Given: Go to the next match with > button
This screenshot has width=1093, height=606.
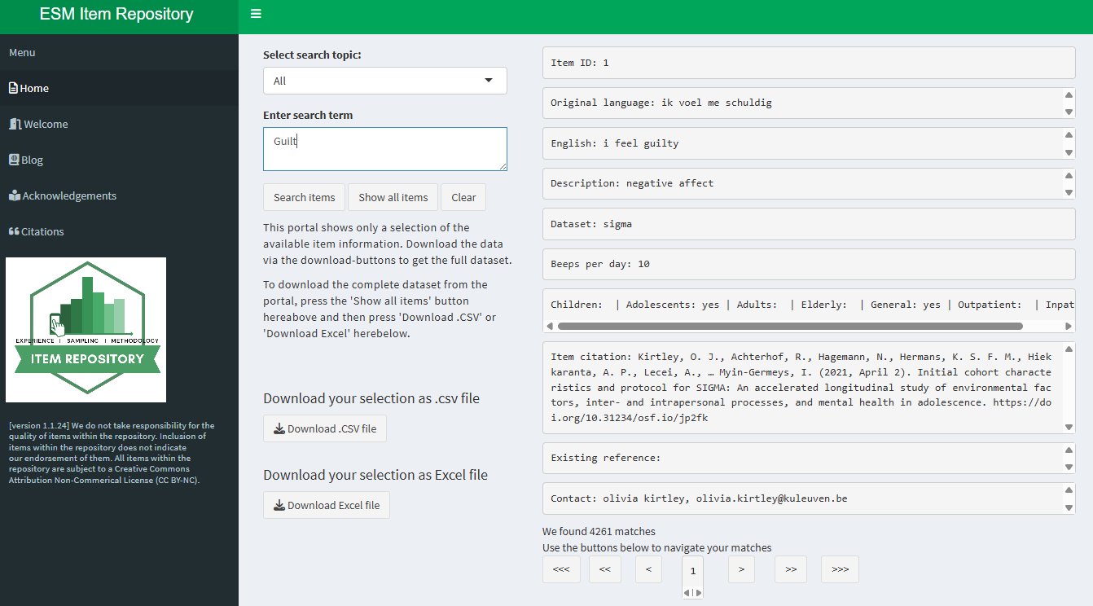Looking at the screenshot, I should point(741,569).
